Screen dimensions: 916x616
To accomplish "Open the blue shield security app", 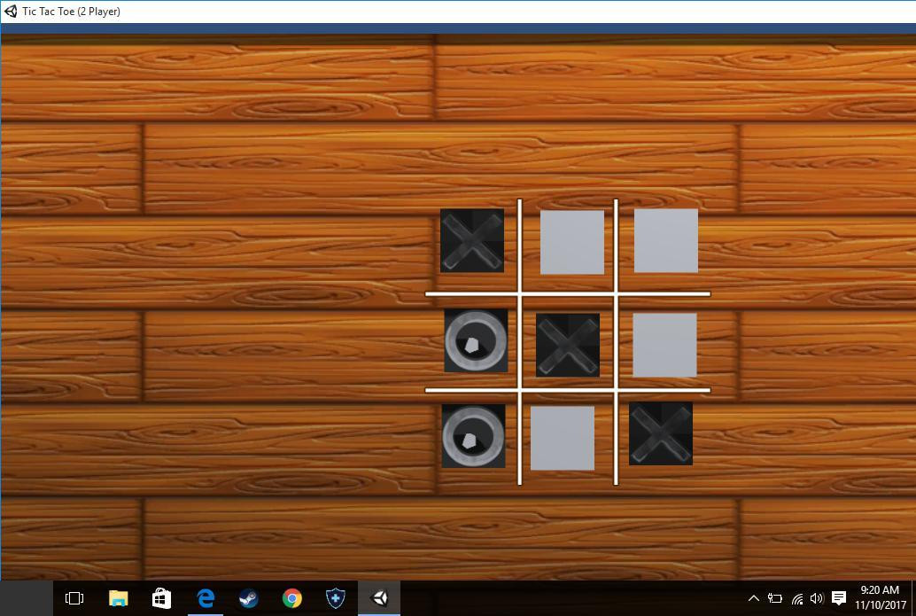I will point(336,598).
